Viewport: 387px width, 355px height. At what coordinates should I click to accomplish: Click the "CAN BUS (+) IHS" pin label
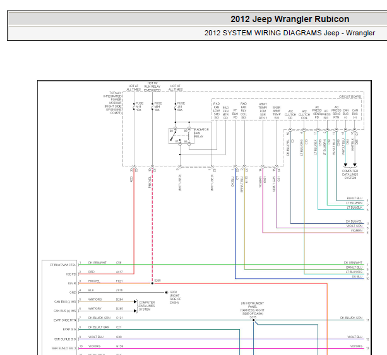65,311
